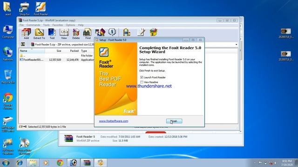Uncheck the Launch Foxit Reader checkbox
This screenshot has height=167, width=298.
[142, 77]
